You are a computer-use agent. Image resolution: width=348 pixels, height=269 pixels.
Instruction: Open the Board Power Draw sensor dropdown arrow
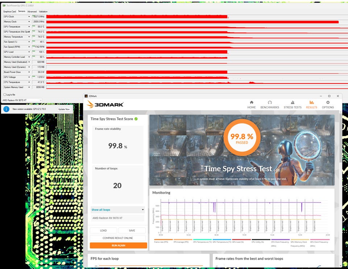[29, 72]
